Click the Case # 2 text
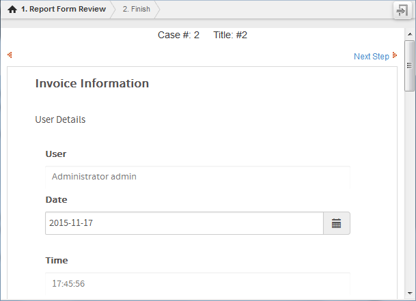This screenshot has height=301, width=416. click(x=178, y=35)
